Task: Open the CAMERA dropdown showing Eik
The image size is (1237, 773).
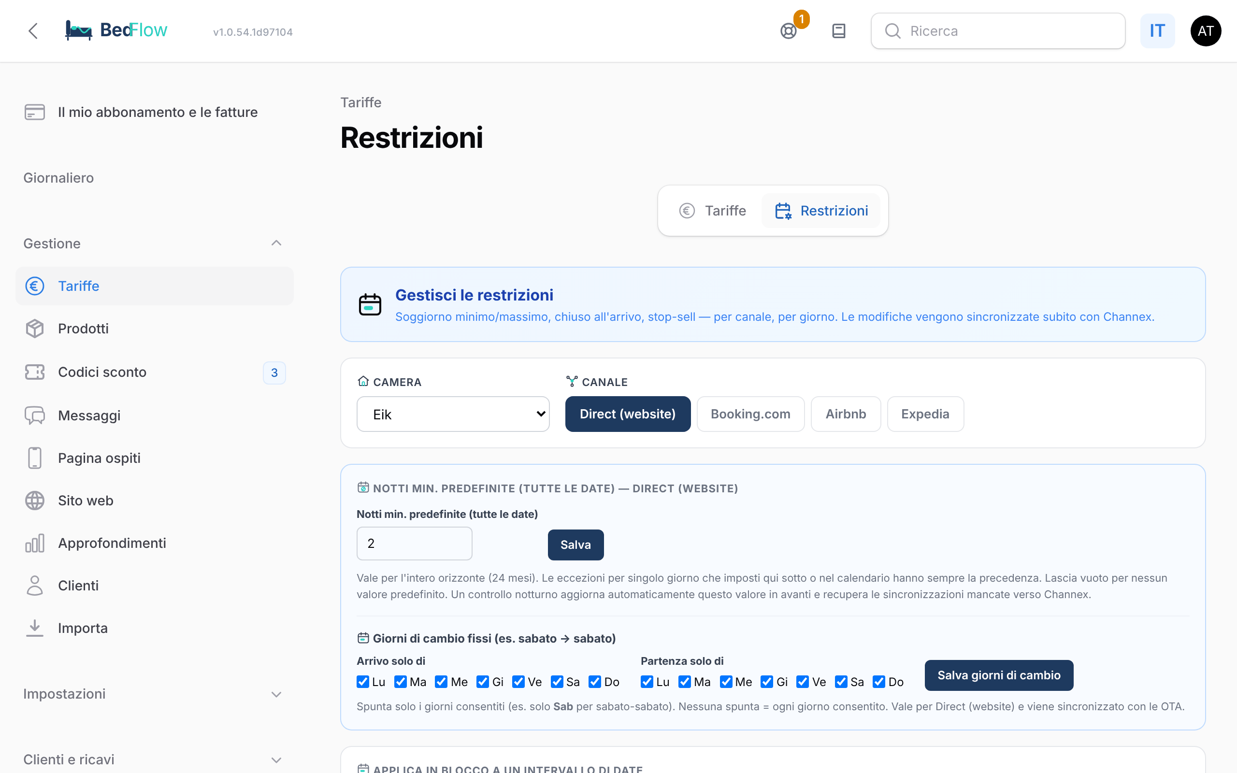Action: (x=453, y=414)
